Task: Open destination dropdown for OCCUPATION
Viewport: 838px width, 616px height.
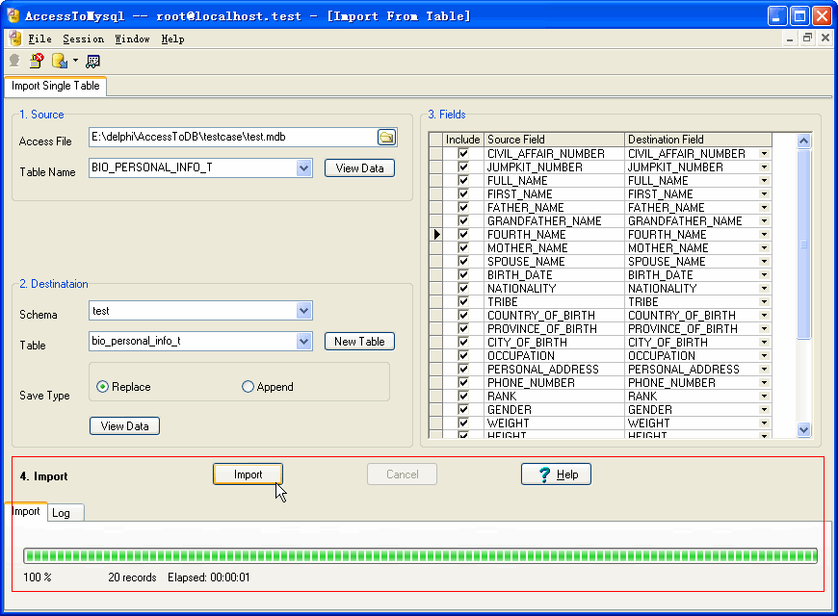Action: coord(764,356)
